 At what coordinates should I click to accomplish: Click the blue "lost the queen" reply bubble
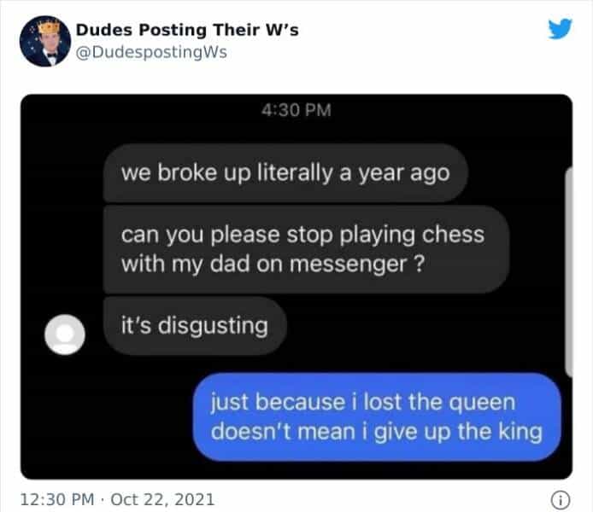coord(377,416)
